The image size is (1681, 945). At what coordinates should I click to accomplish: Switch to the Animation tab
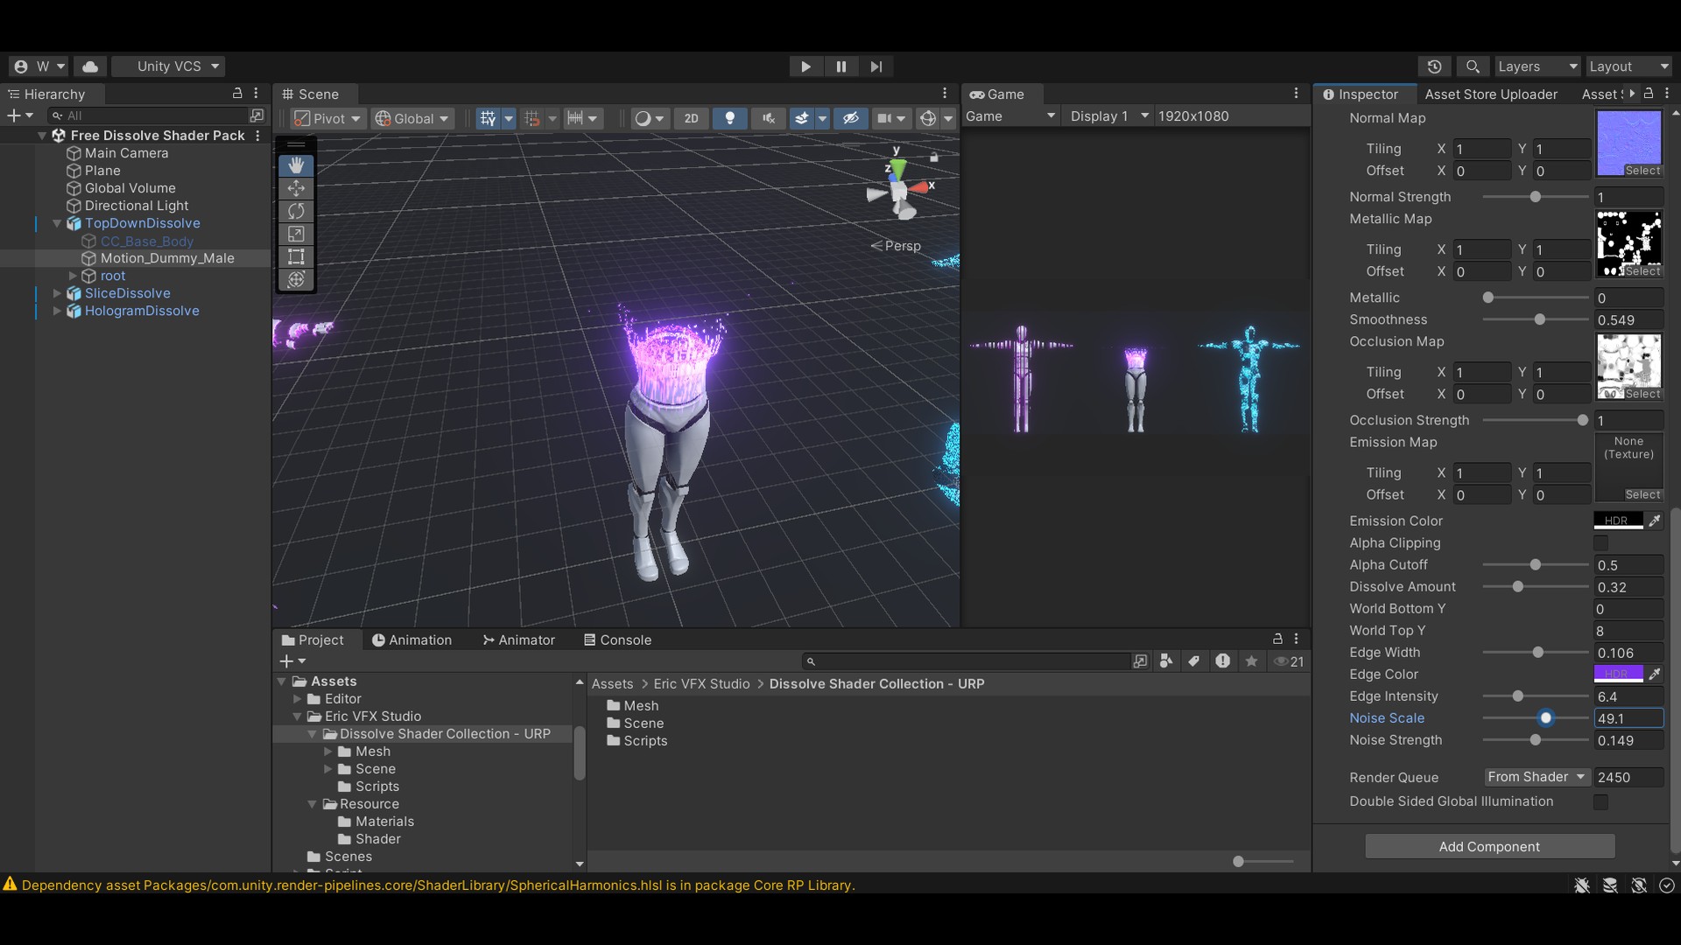pos(411,640)
